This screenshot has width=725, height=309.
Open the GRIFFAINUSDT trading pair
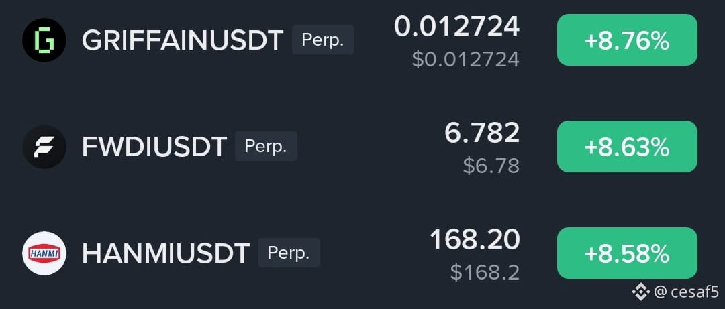[x=182, y=40]
